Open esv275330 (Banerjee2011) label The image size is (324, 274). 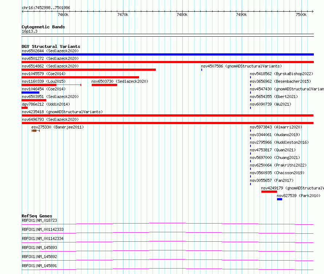pyautogui.click(x=58, y=127)
